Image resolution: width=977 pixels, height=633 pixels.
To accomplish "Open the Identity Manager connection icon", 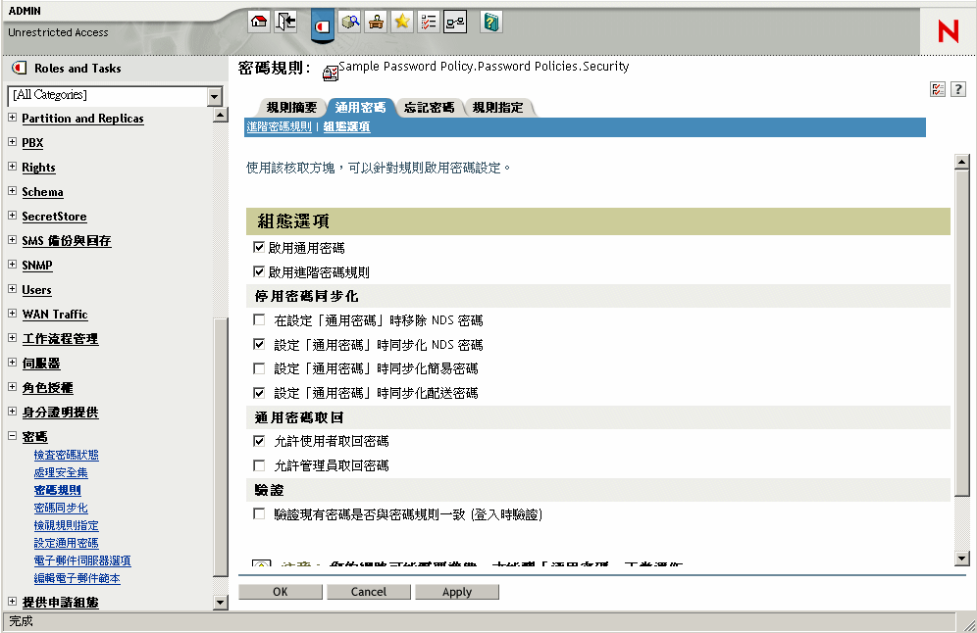I will pos(455,23).
